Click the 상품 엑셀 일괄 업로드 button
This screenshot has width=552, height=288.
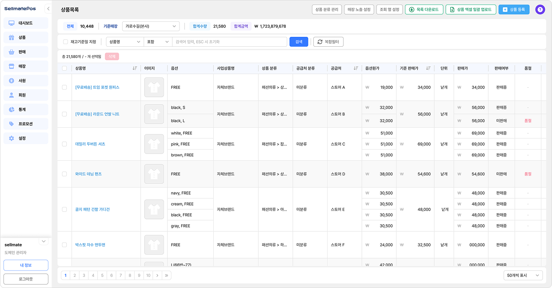[471, 9]
